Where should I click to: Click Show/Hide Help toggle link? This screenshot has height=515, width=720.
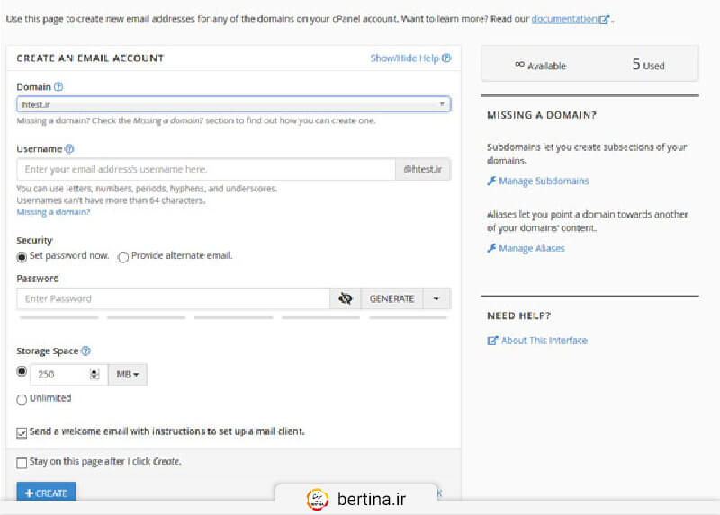click(409, 58)
